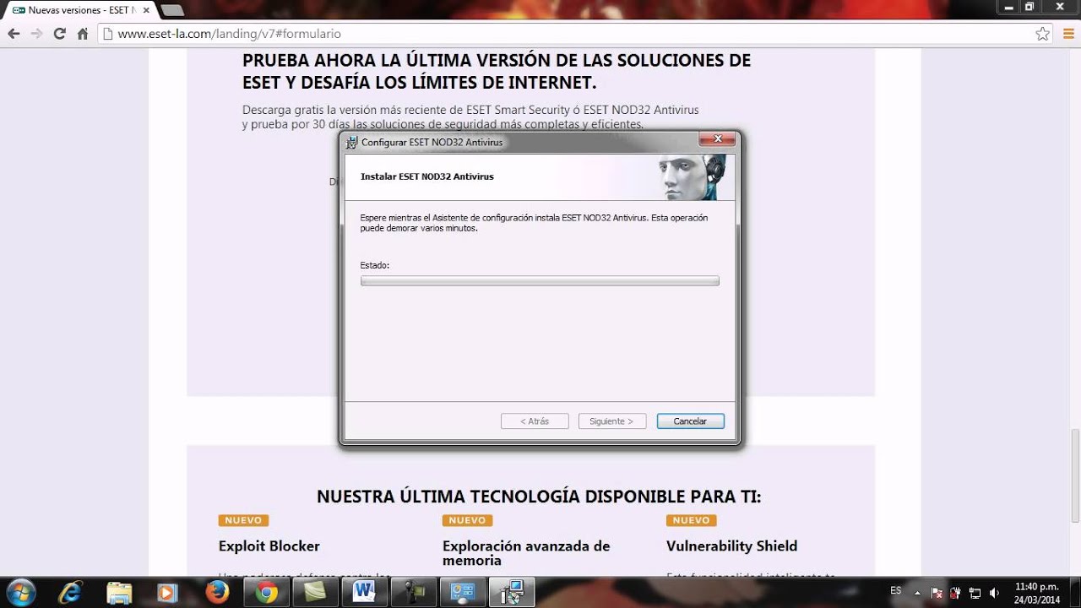Open the Chrome home page button
1081x608 pixels.
pos(83,34)
